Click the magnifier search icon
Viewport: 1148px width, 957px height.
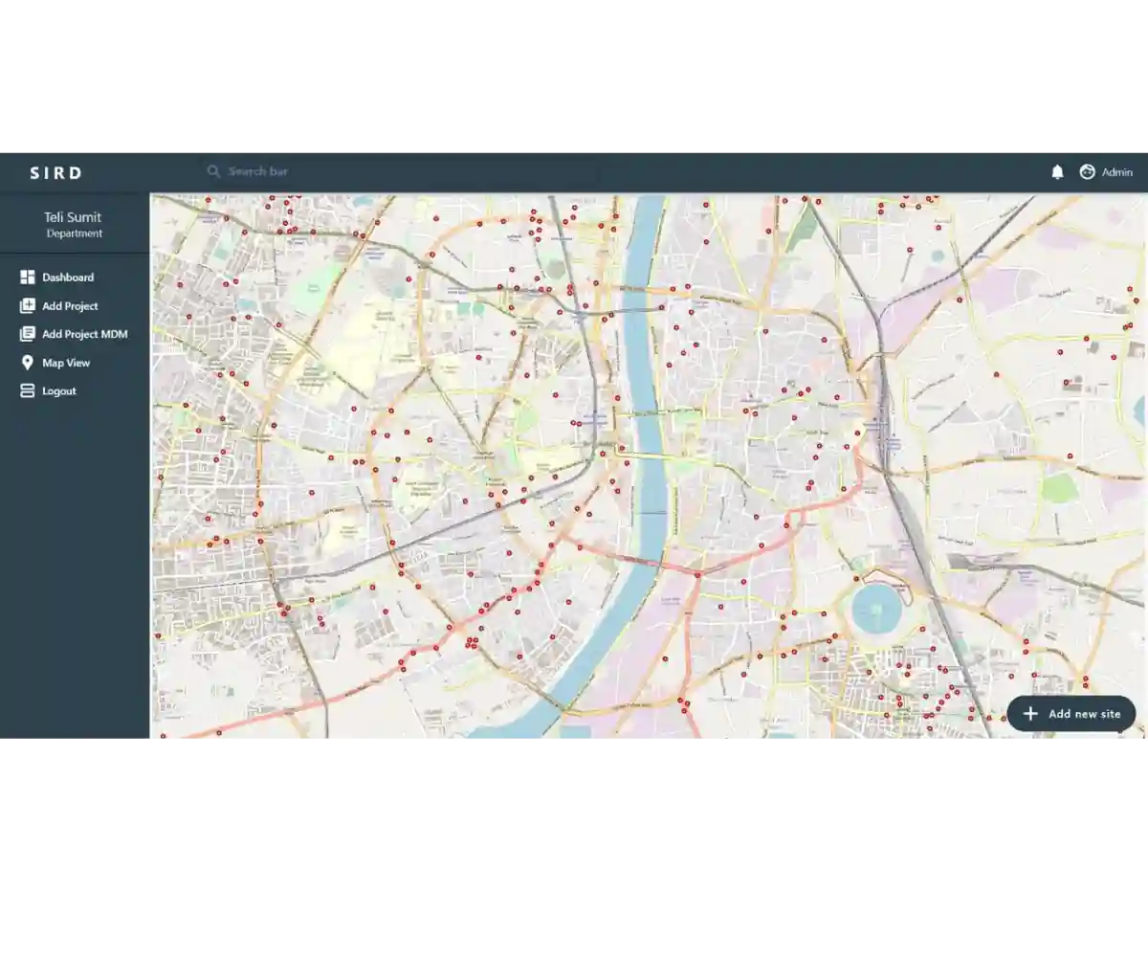[x=213, y=171]
